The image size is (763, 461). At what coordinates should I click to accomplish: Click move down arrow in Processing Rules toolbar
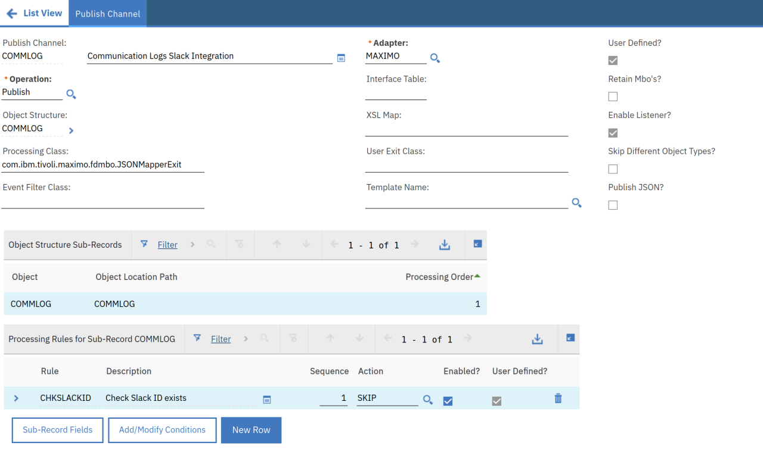(359, 338)
